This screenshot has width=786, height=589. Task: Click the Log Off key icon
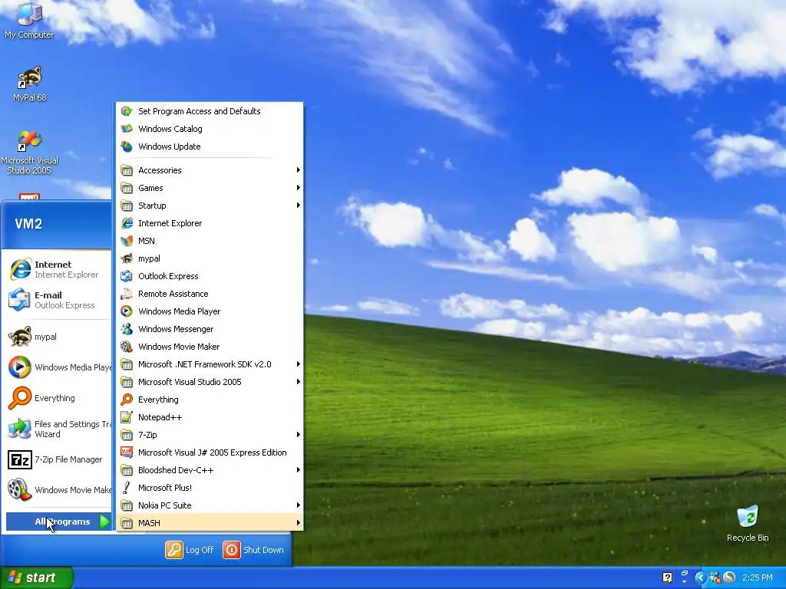click(x=174, y=549)
